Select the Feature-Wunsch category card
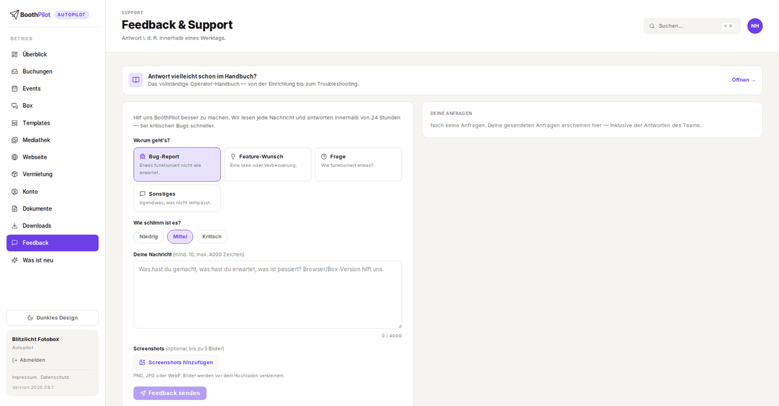 (x=267, y=164)
